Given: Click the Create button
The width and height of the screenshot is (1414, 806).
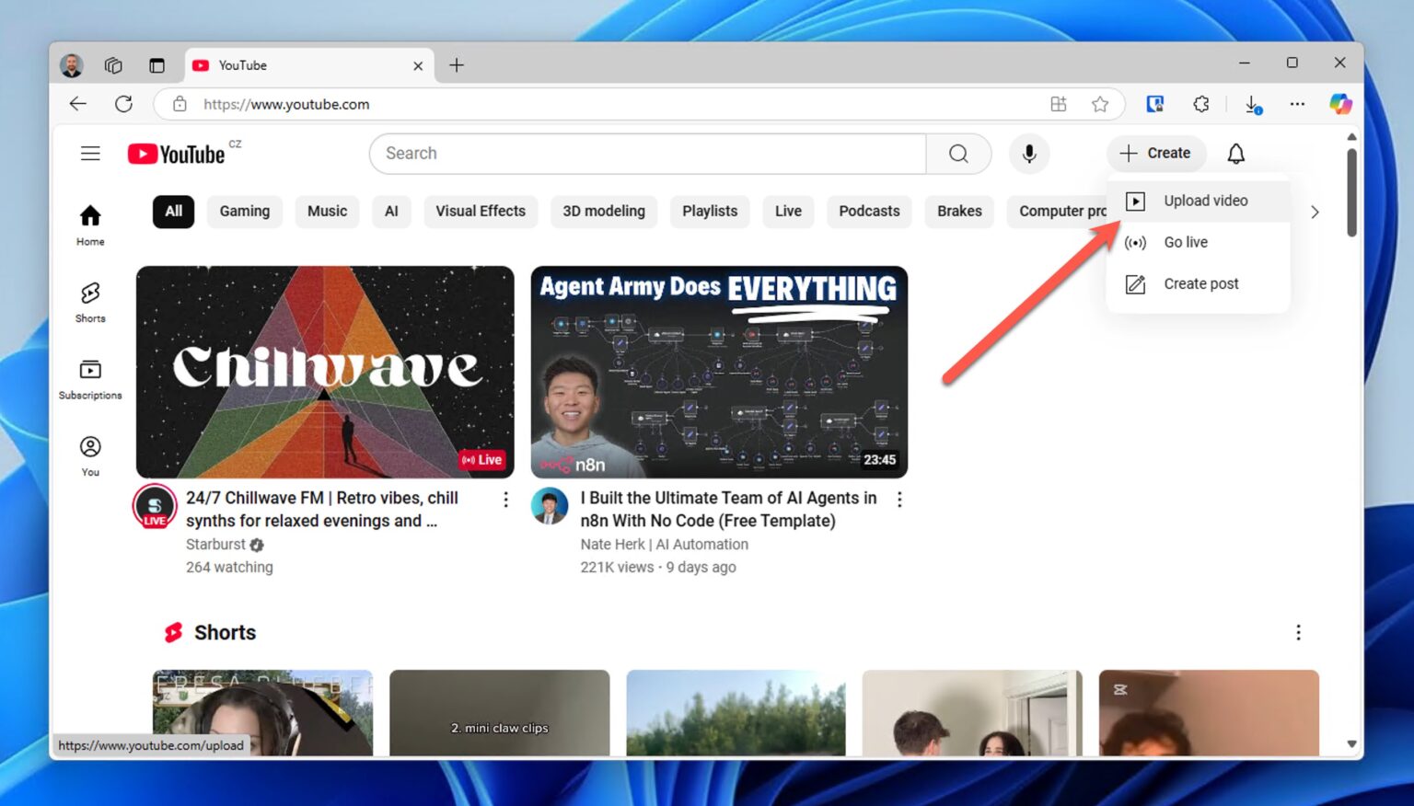Looking at the screenshot, I should 1155,154.
